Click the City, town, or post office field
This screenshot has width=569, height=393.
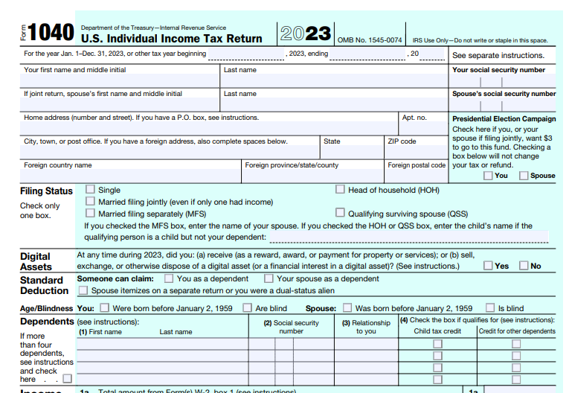point(170,152)
